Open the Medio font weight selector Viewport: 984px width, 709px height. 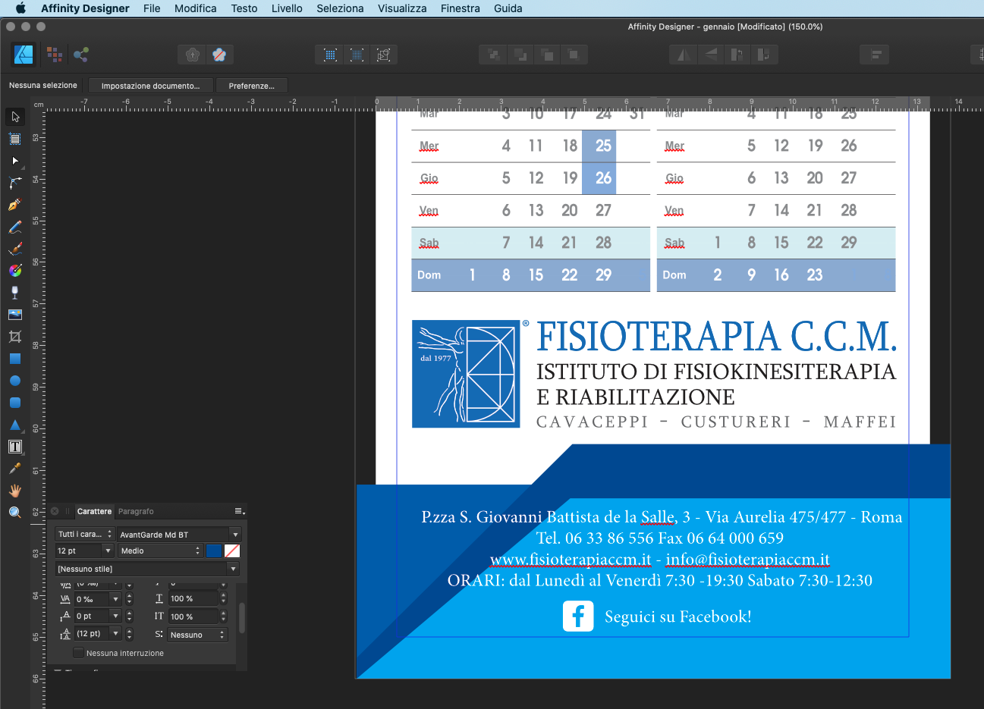tap(160, 551)
